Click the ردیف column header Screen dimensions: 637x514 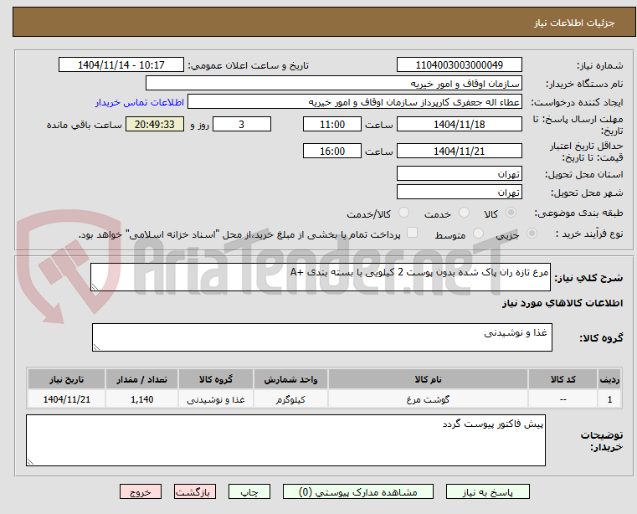click(x=609, y=379)
